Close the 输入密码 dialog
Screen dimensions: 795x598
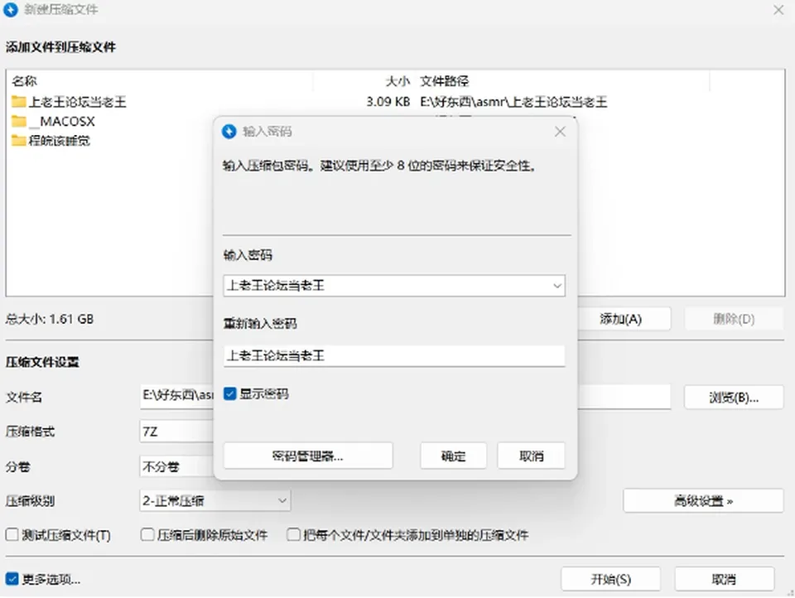coord(561,132)
